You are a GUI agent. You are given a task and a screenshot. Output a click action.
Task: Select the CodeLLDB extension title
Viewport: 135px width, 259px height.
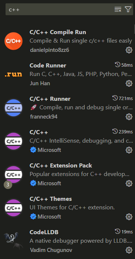[44, 232]
